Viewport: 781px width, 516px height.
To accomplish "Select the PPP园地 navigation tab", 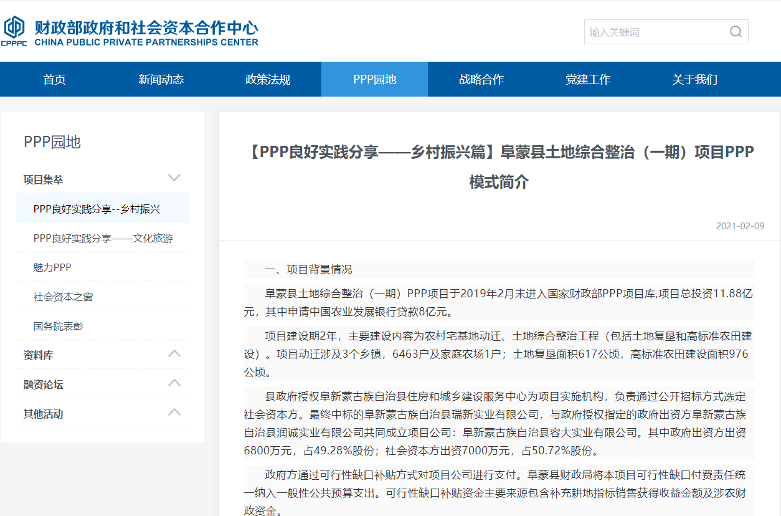I will click(374, 79).
